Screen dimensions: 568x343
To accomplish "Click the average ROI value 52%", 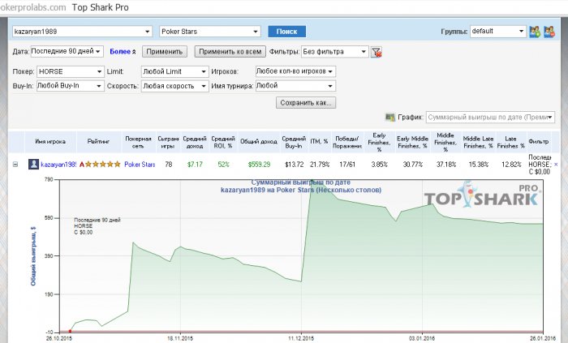I will pos(223,165).
